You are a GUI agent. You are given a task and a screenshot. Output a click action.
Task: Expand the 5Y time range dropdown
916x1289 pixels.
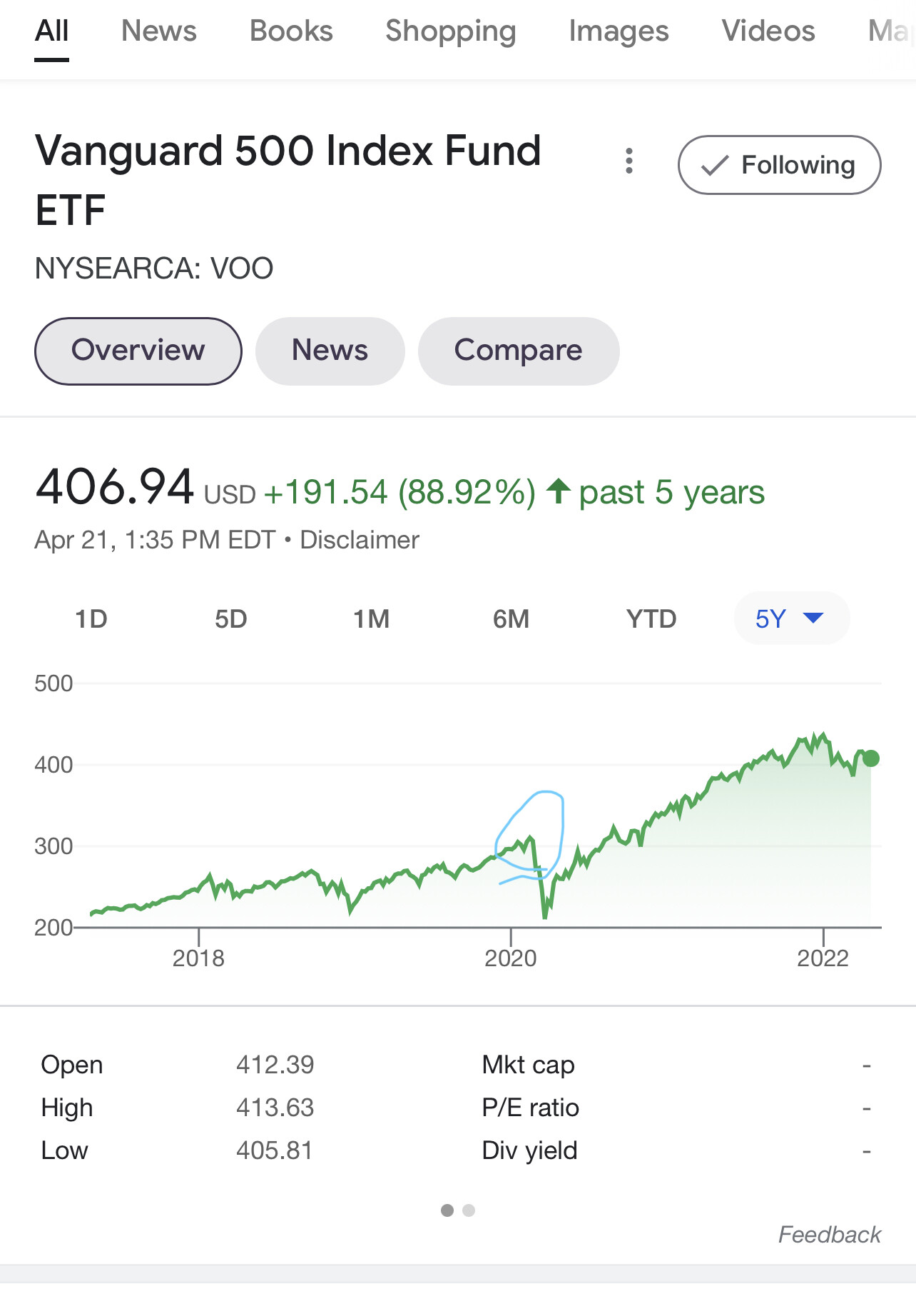[x=791, y=618]
